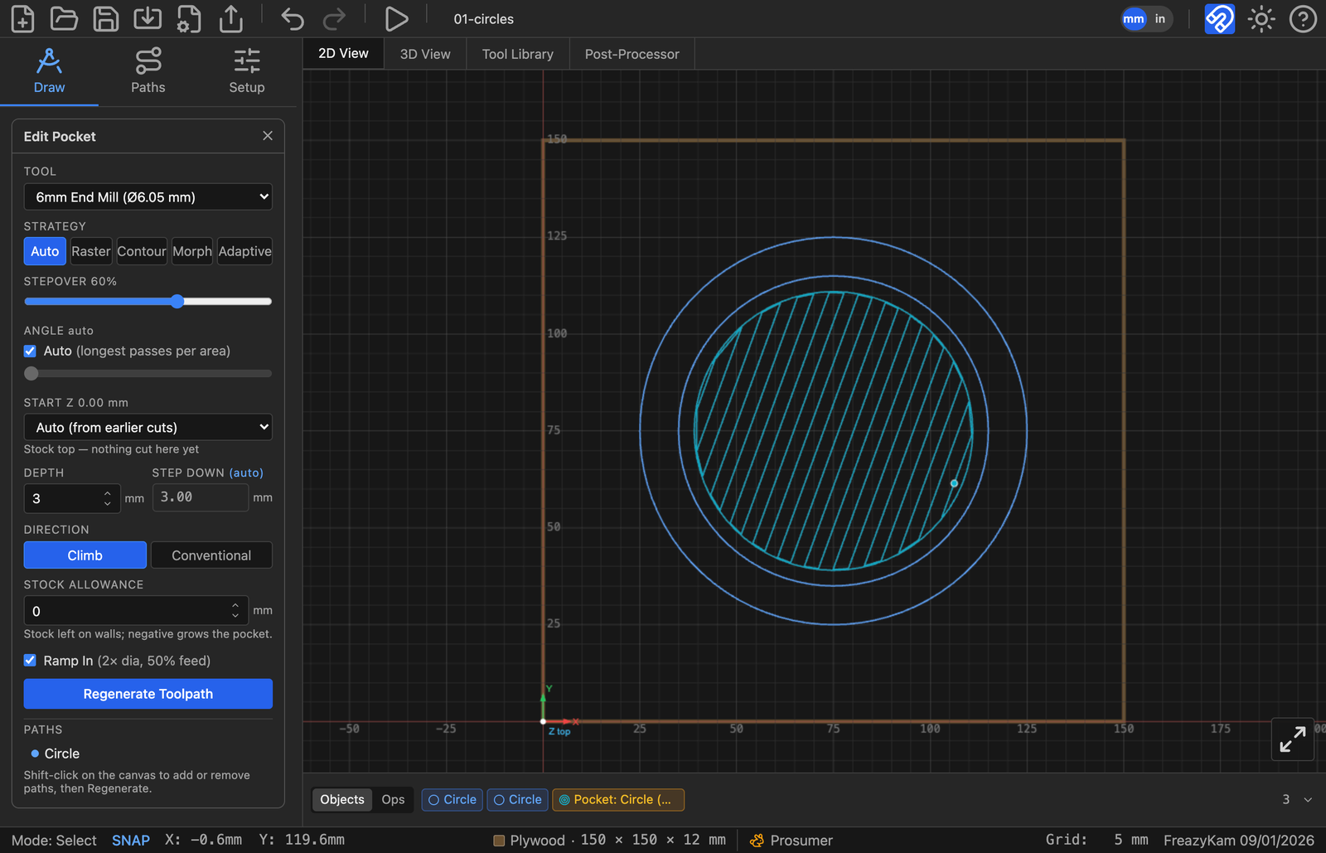Open the Draw tab
This screenshot has width=1326, height=853.
(x=49, y=71)
